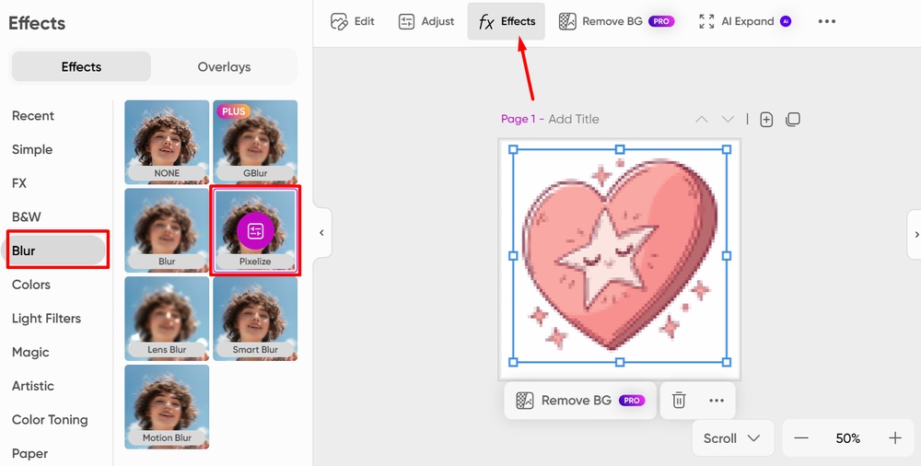Open the Edit tool in the top toolbar

click(352, 22)
